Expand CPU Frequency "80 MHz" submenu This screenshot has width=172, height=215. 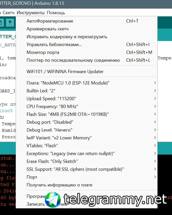click(x=87, y=106)
